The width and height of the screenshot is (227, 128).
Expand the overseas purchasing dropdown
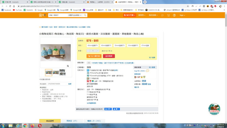(x=130, y=15)
